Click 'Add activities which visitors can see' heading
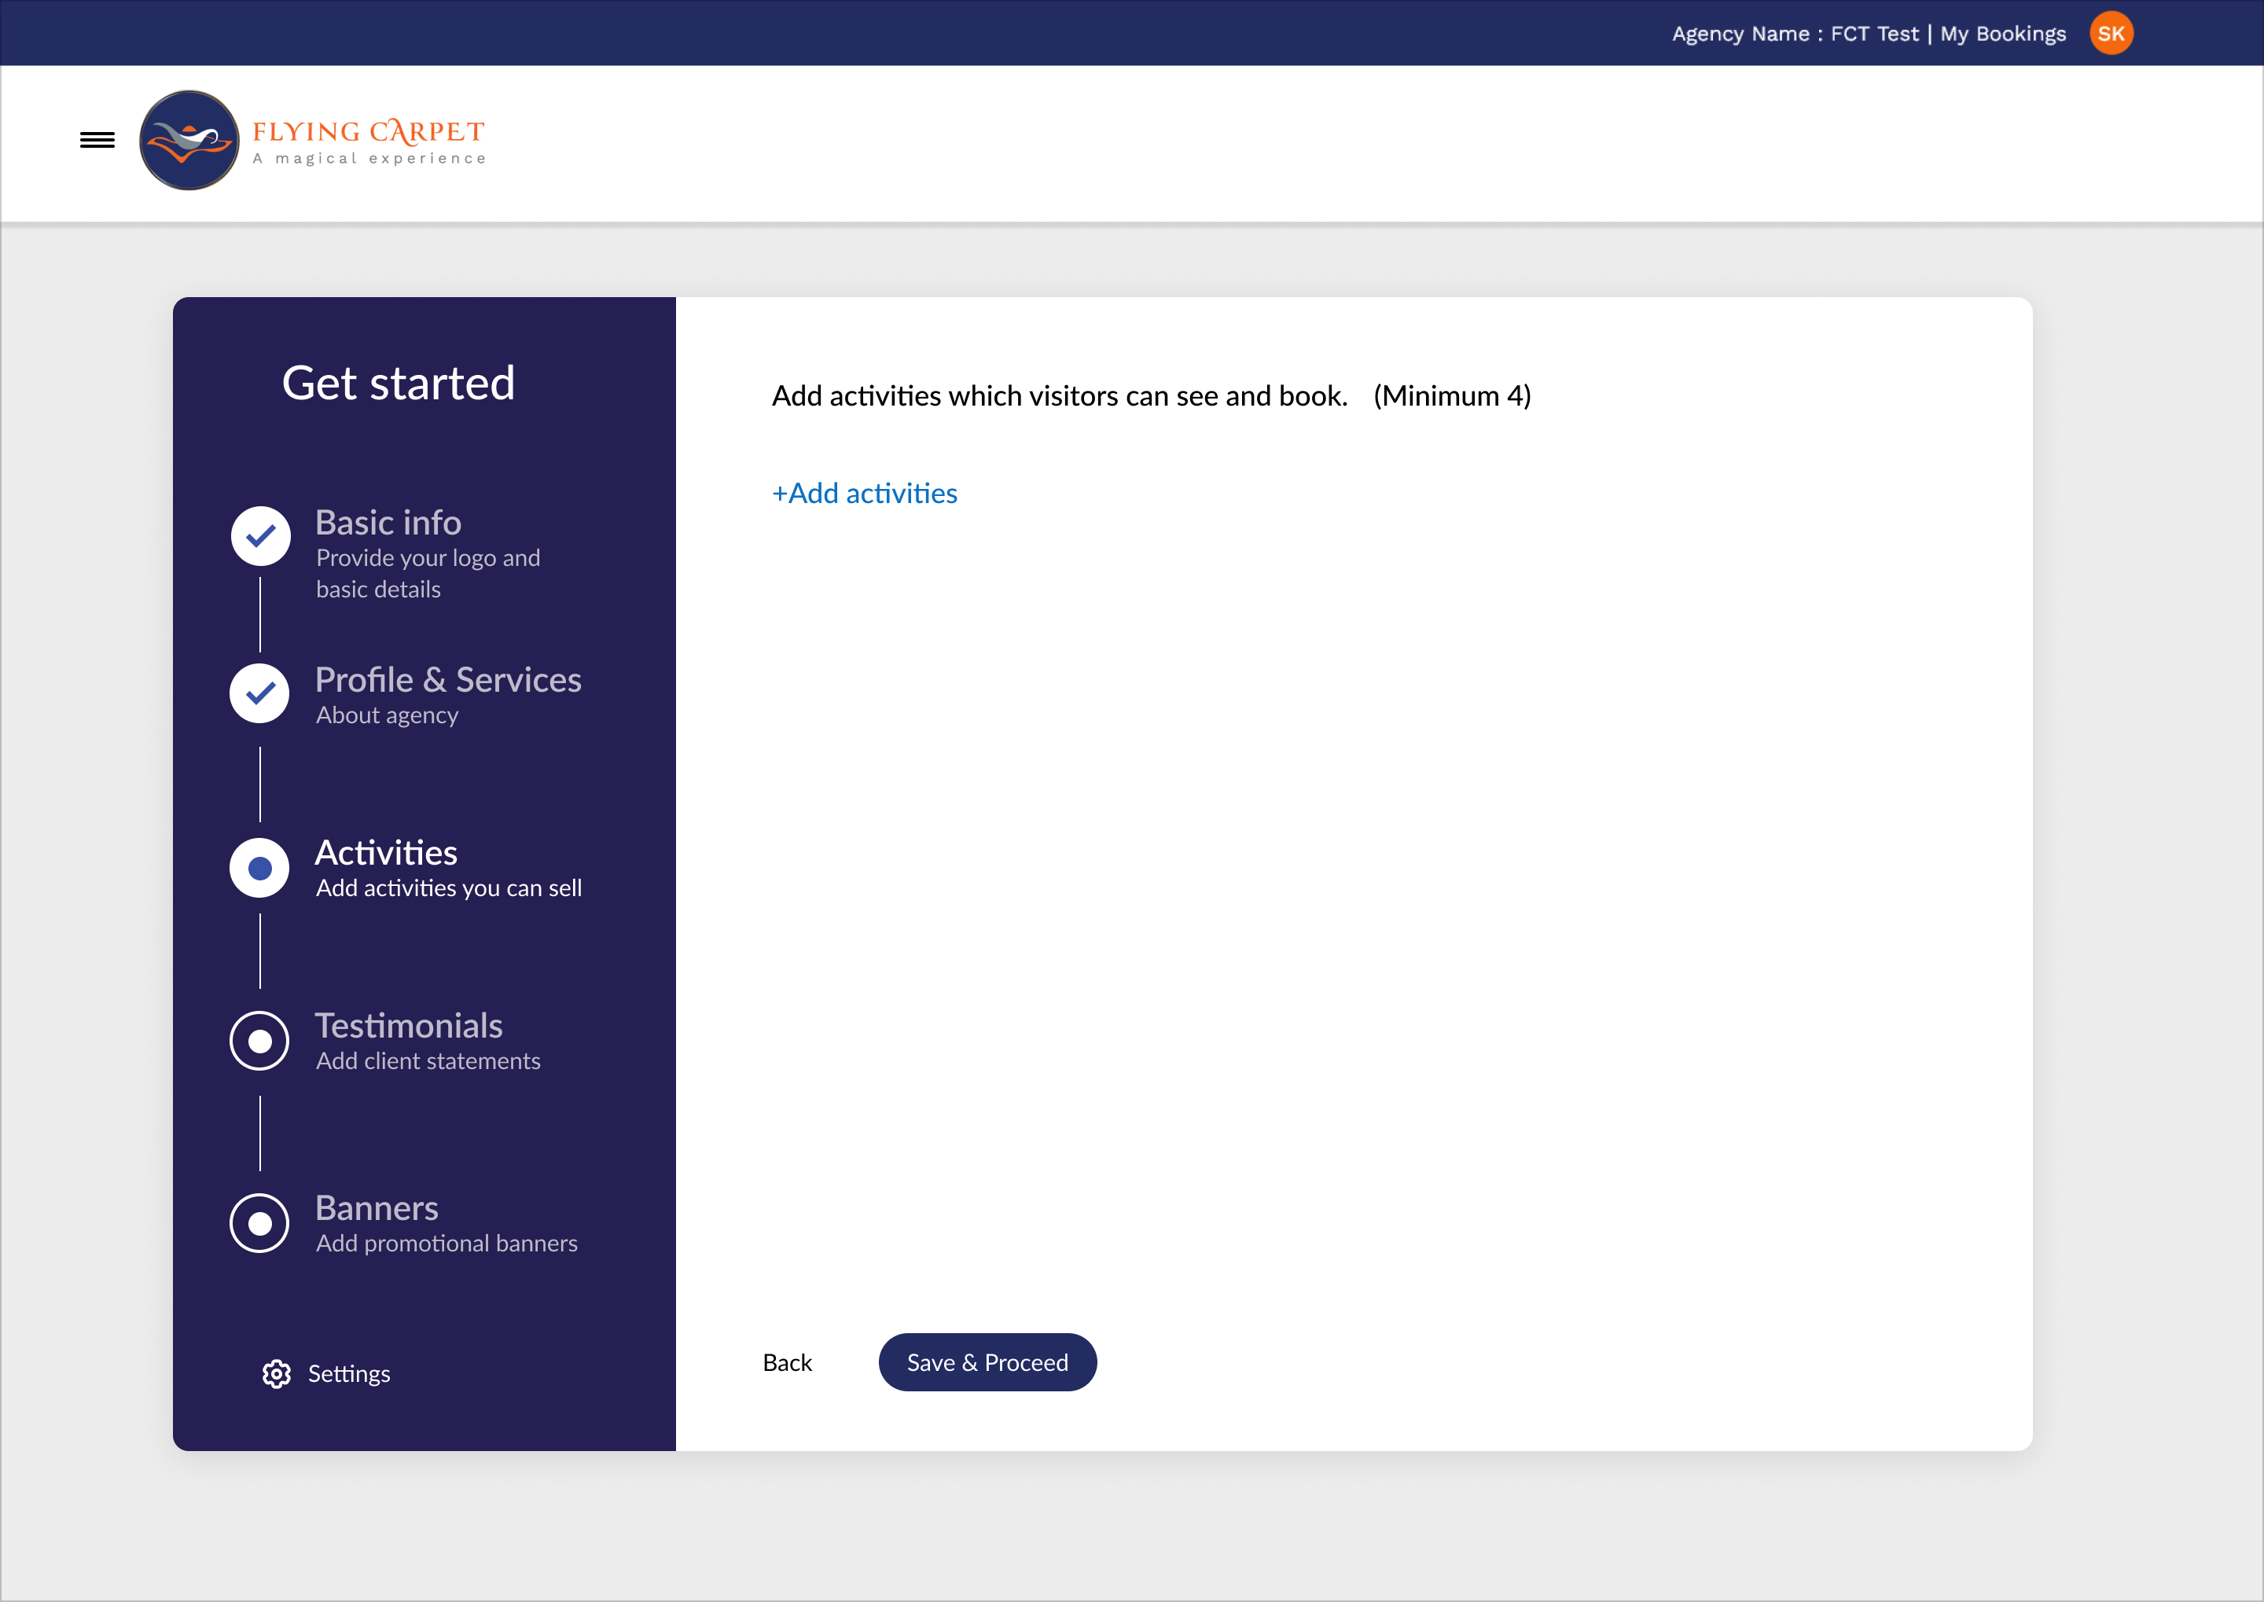Screen dimensions: 2264x1602 coord(1060,395)
